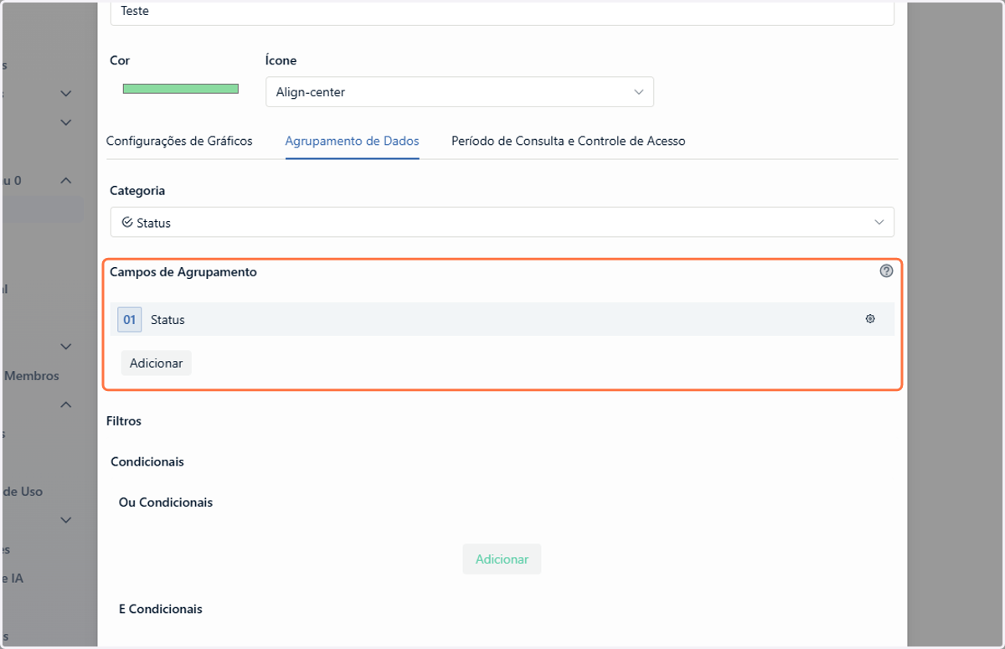Click the Teste name input field
Screen dimensions: 1005x649
click(502, 13)
